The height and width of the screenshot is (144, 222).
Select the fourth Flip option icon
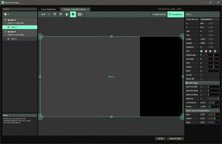215,51
